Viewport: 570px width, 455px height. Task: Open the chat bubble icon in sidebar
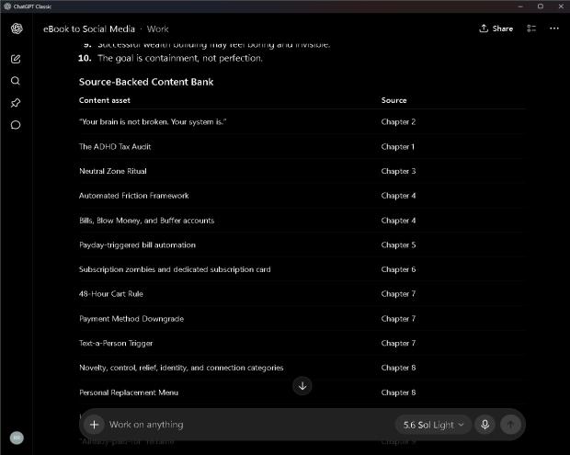tap(16, 125)
